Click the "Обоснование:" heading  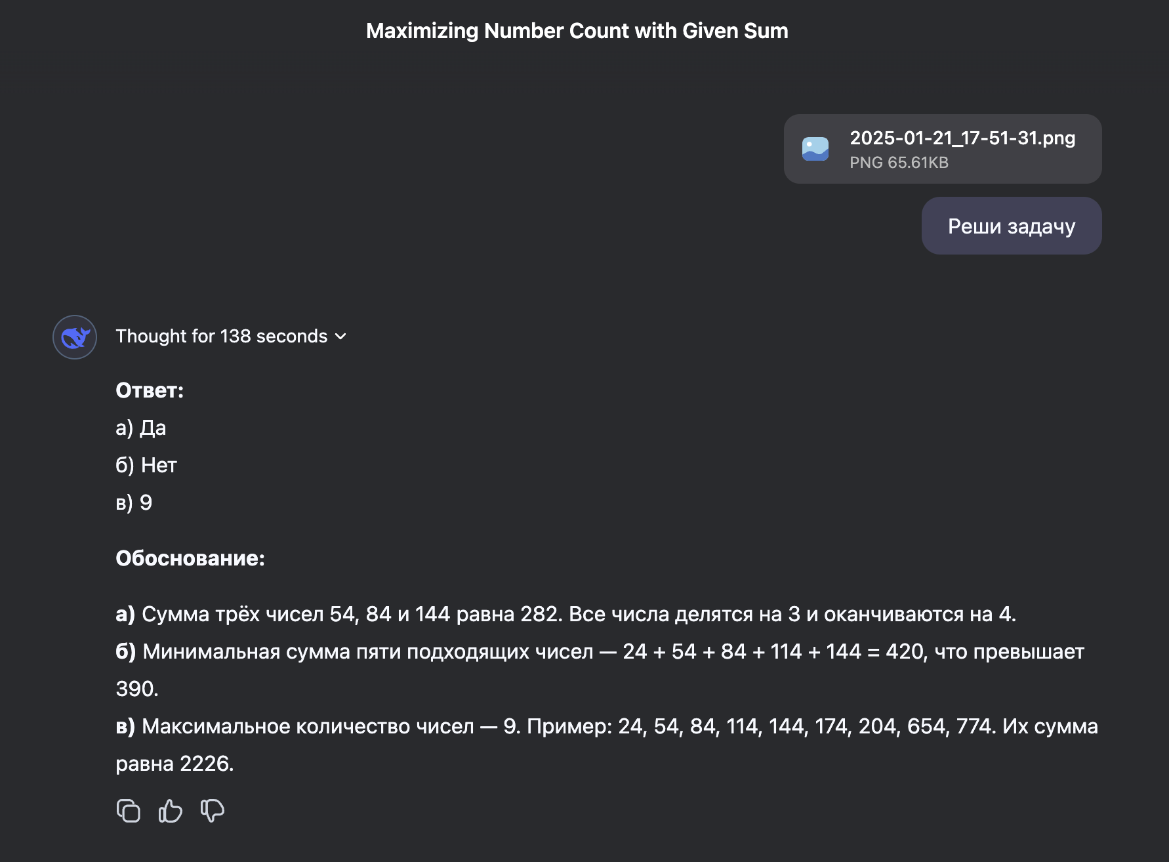click(x=190, y=558)
